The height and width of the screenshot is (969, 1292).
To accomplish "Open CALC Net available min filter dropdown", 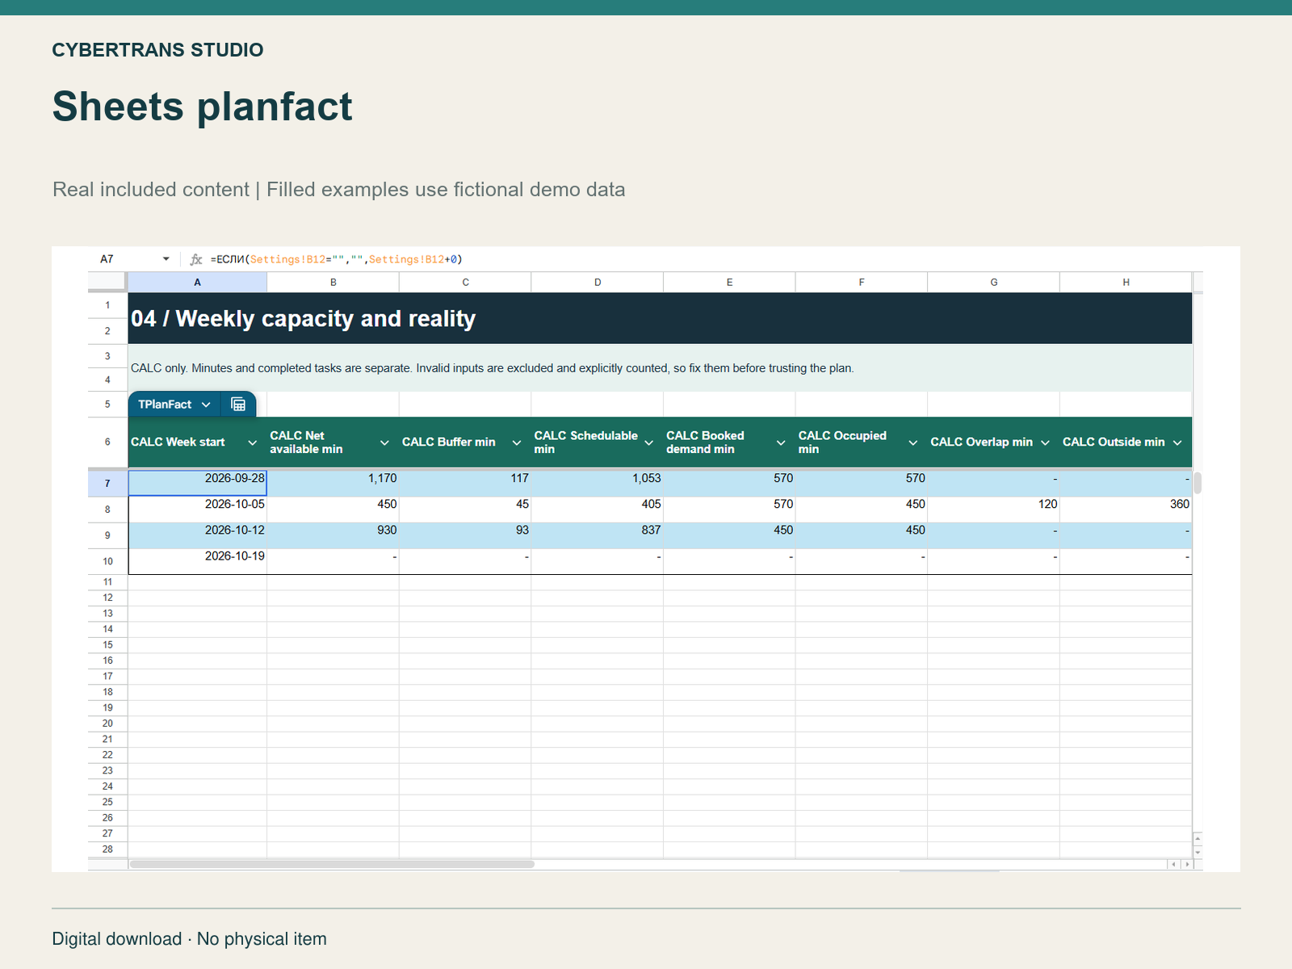I will [384, 443].
